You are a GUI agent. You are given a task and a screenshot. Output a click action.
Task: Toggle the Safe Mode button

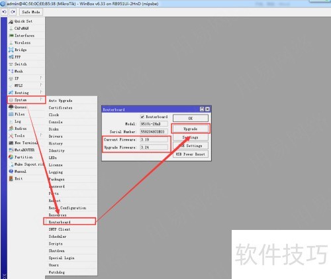coord(31,12)
